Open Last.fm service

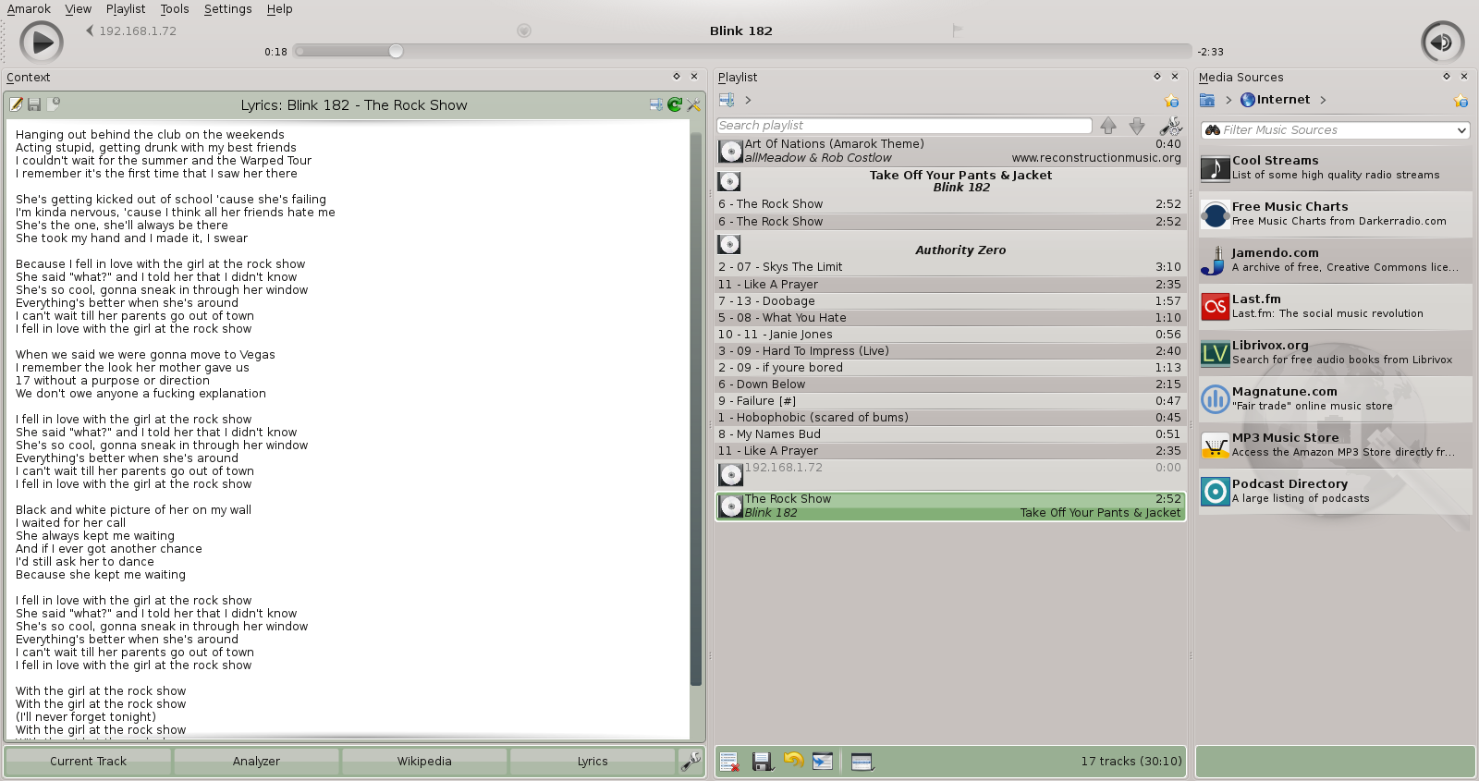click(1335, 306)
